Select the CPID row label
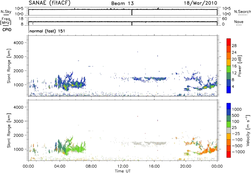 click(x=7, y=30)
